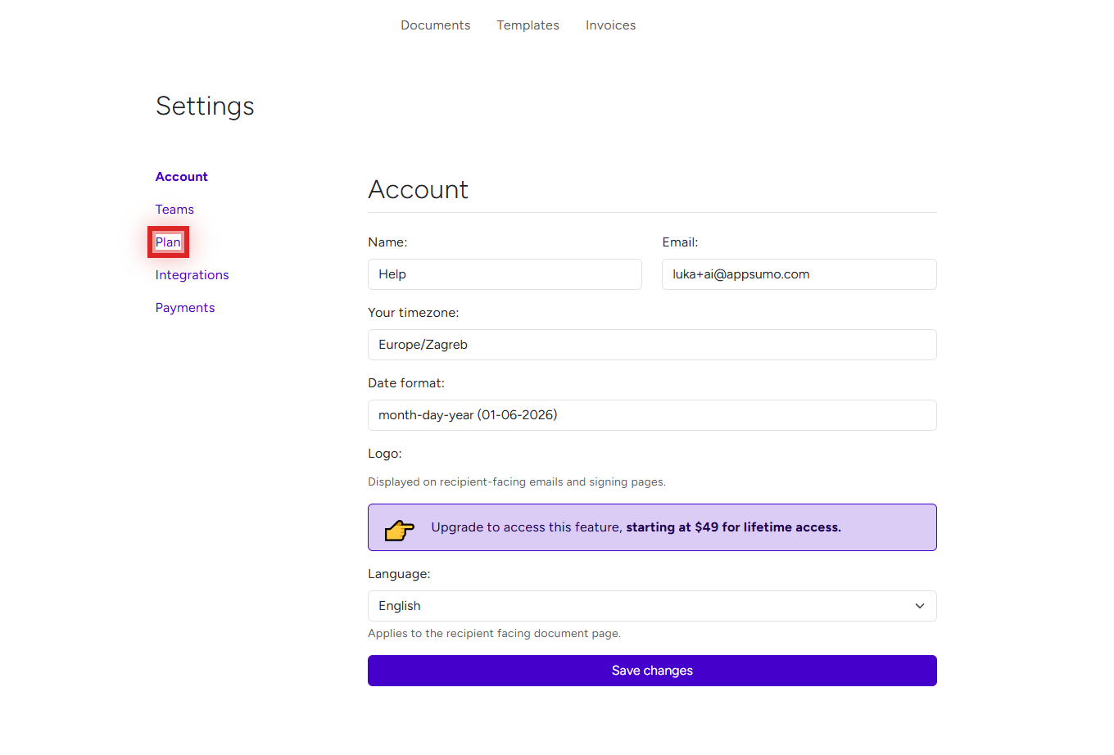Open Payments settings
Viewport: 1114px width, 755px height.
point(185,307)
